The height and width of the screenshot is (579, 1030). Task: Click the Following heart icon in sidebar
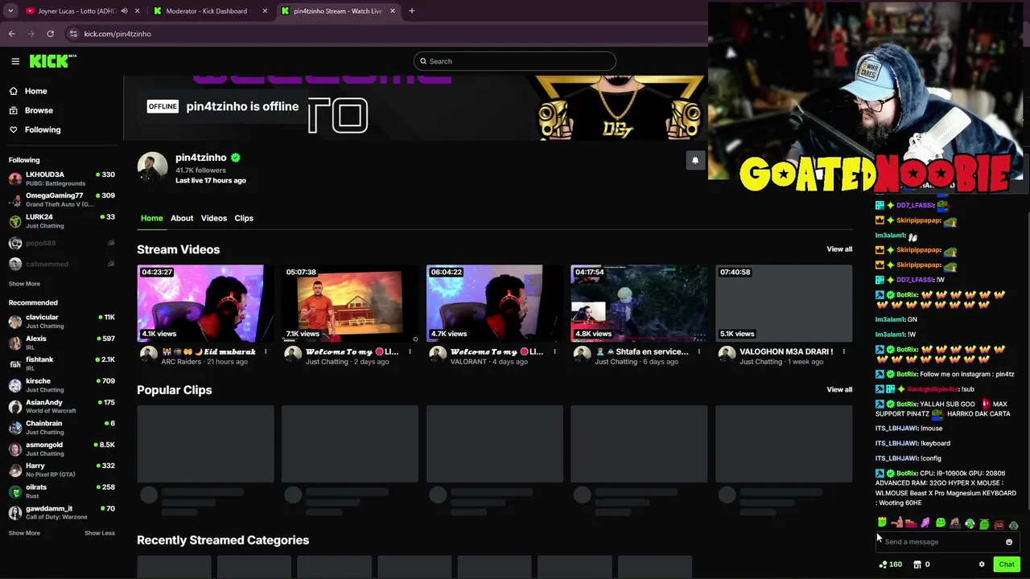click(14, 129)
